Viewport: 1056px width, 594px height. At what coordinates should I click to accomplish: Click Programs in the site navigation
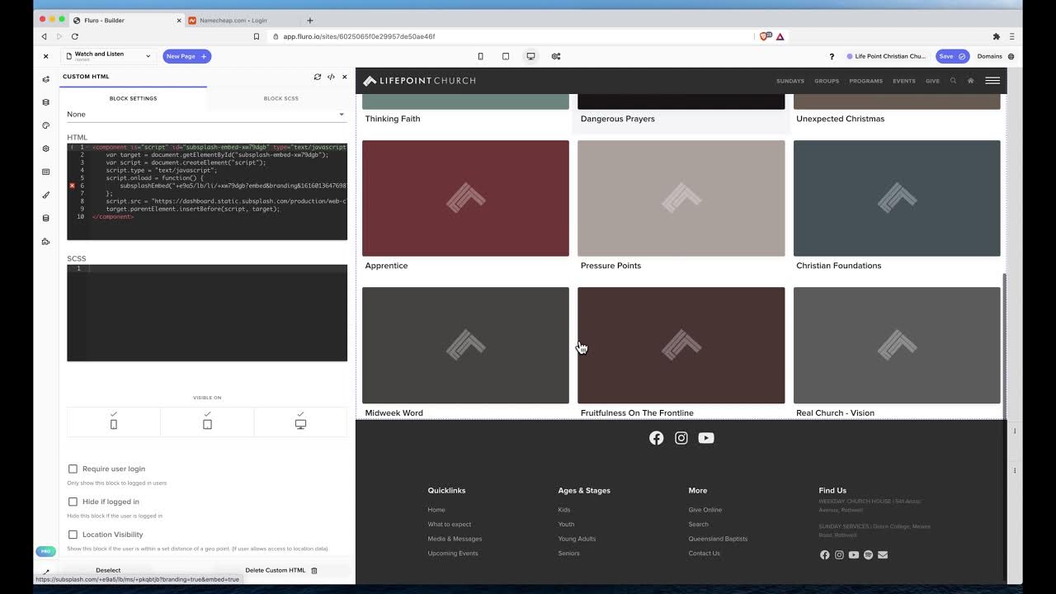[866, 81]
